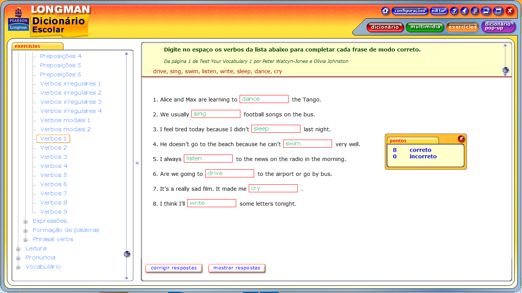This screenshot has width=522, height=293.
Task: Click the exercise tree scroll-down arrow
Action: [x=126, y=278]
